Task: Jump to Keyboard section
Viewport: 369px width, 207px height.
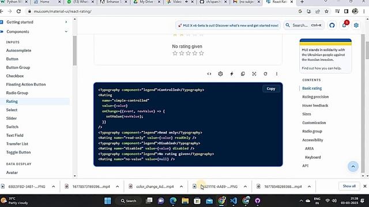Action: click(312, 157)
